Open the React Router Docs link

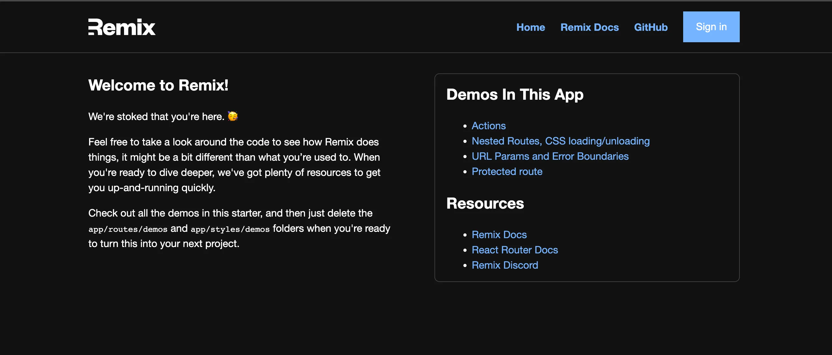click(515, 250)
